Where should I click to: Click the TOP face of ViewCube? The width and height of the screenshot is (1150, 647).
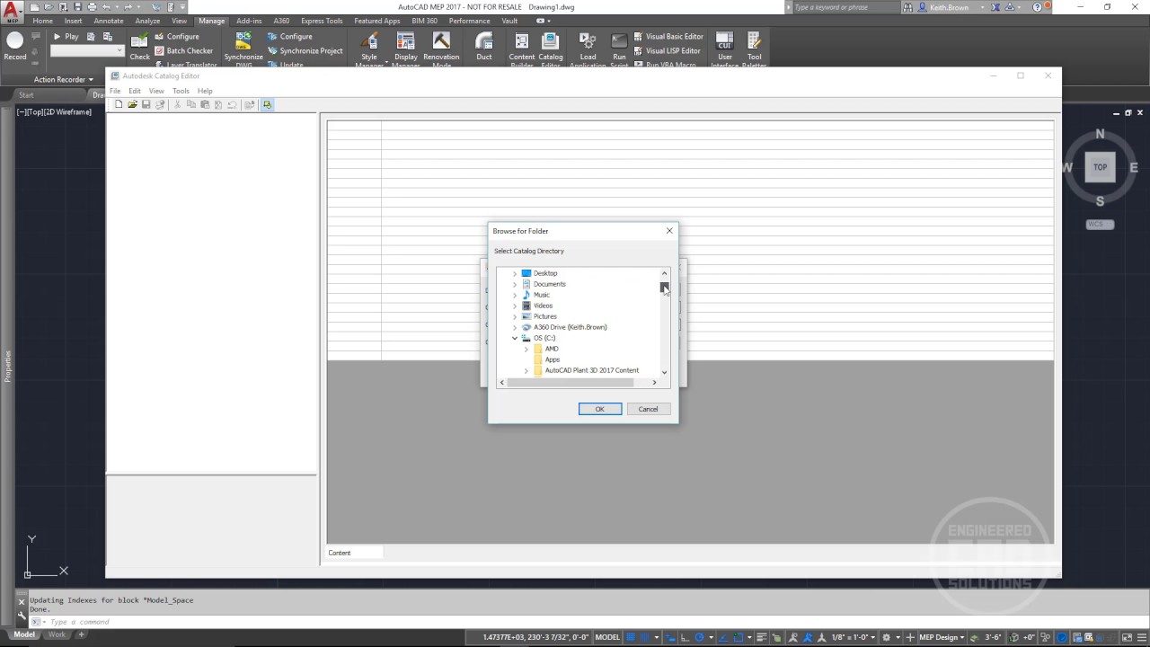pyautogui.click(x=1100, y=167)
